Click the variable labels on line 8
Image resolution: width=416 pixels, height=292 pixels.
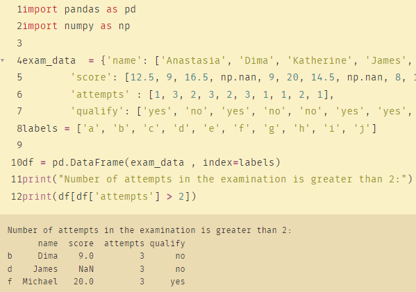click(40, 128)
